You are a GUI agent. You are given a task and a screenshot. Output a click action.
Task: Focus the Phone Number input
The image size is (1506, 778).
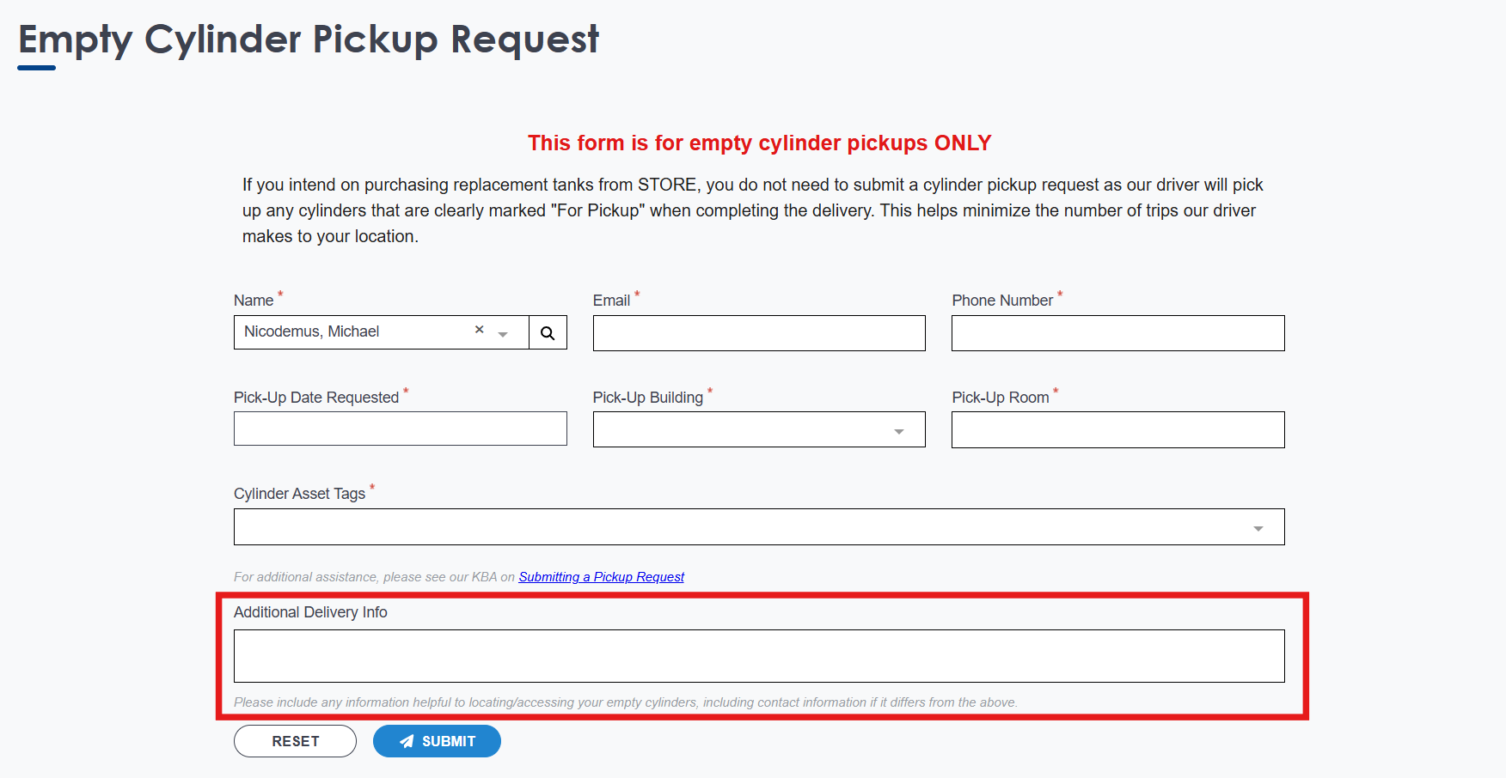pos(1117,333)
